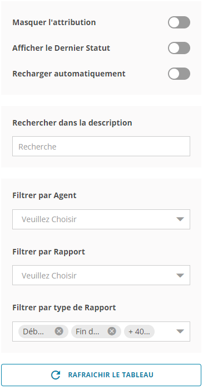Select the "Déb..." chip label

tap(33, 332)
